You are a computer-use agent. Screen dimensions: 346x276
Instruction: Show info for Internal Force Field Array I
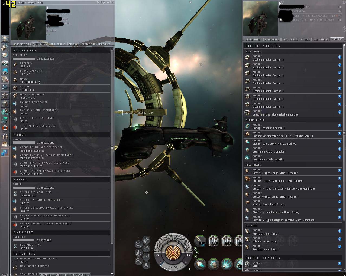click(x=339, y=202)
